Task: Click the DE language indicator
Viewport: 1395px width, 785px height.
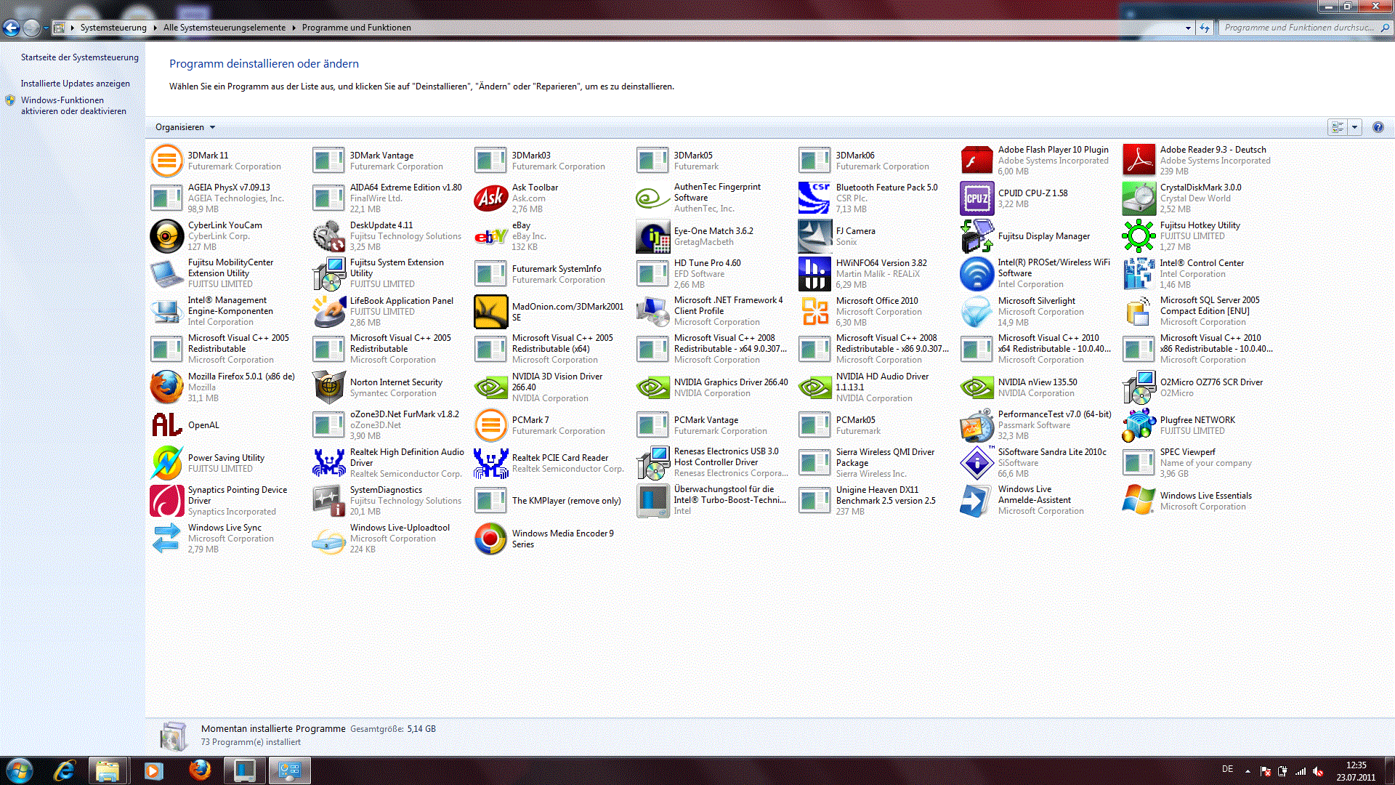Action: (x=1227, y=769)
